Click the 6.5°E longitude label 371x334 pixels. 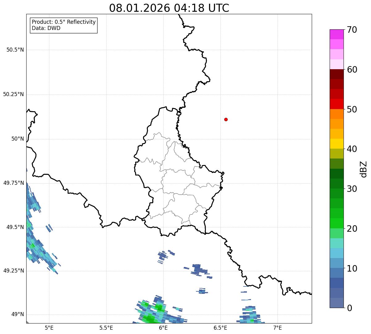click(x=220, y=328)
